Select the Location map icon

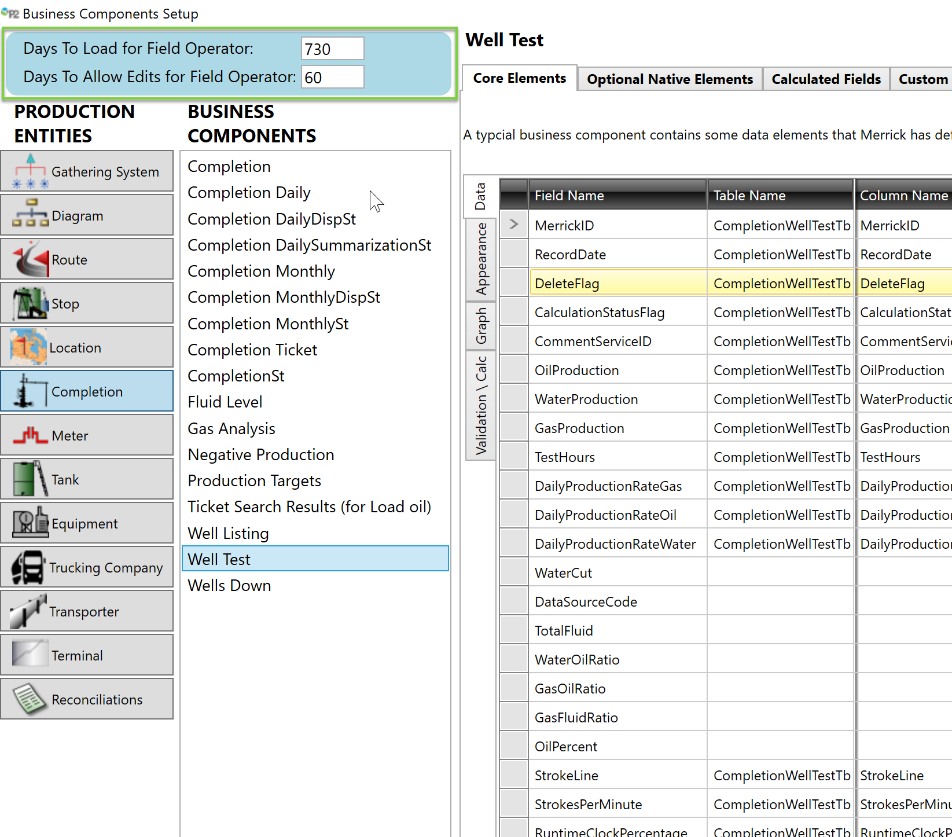[x=28, y=347]
